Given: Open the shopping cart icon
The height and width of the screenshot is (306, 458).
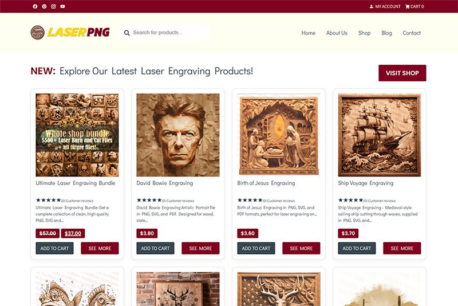Looking at the screenshot, I should pyautogui.click(x=407, y=6).
